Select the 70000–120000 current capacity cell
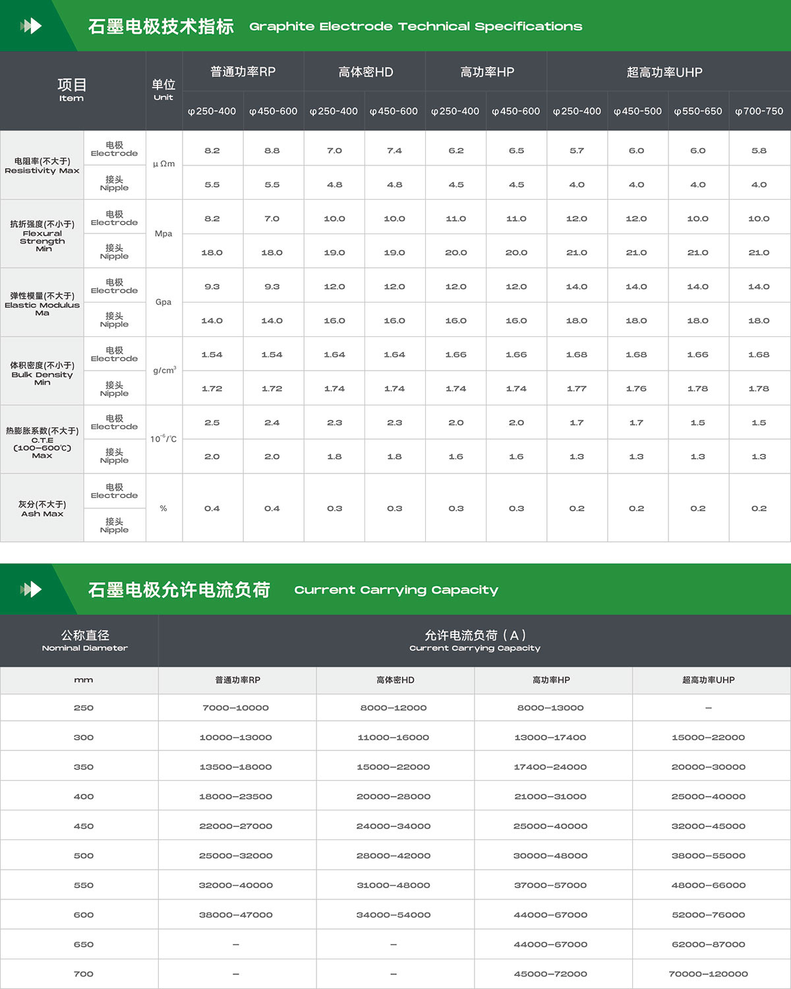791x989 pixels. [x=708, y=974]
